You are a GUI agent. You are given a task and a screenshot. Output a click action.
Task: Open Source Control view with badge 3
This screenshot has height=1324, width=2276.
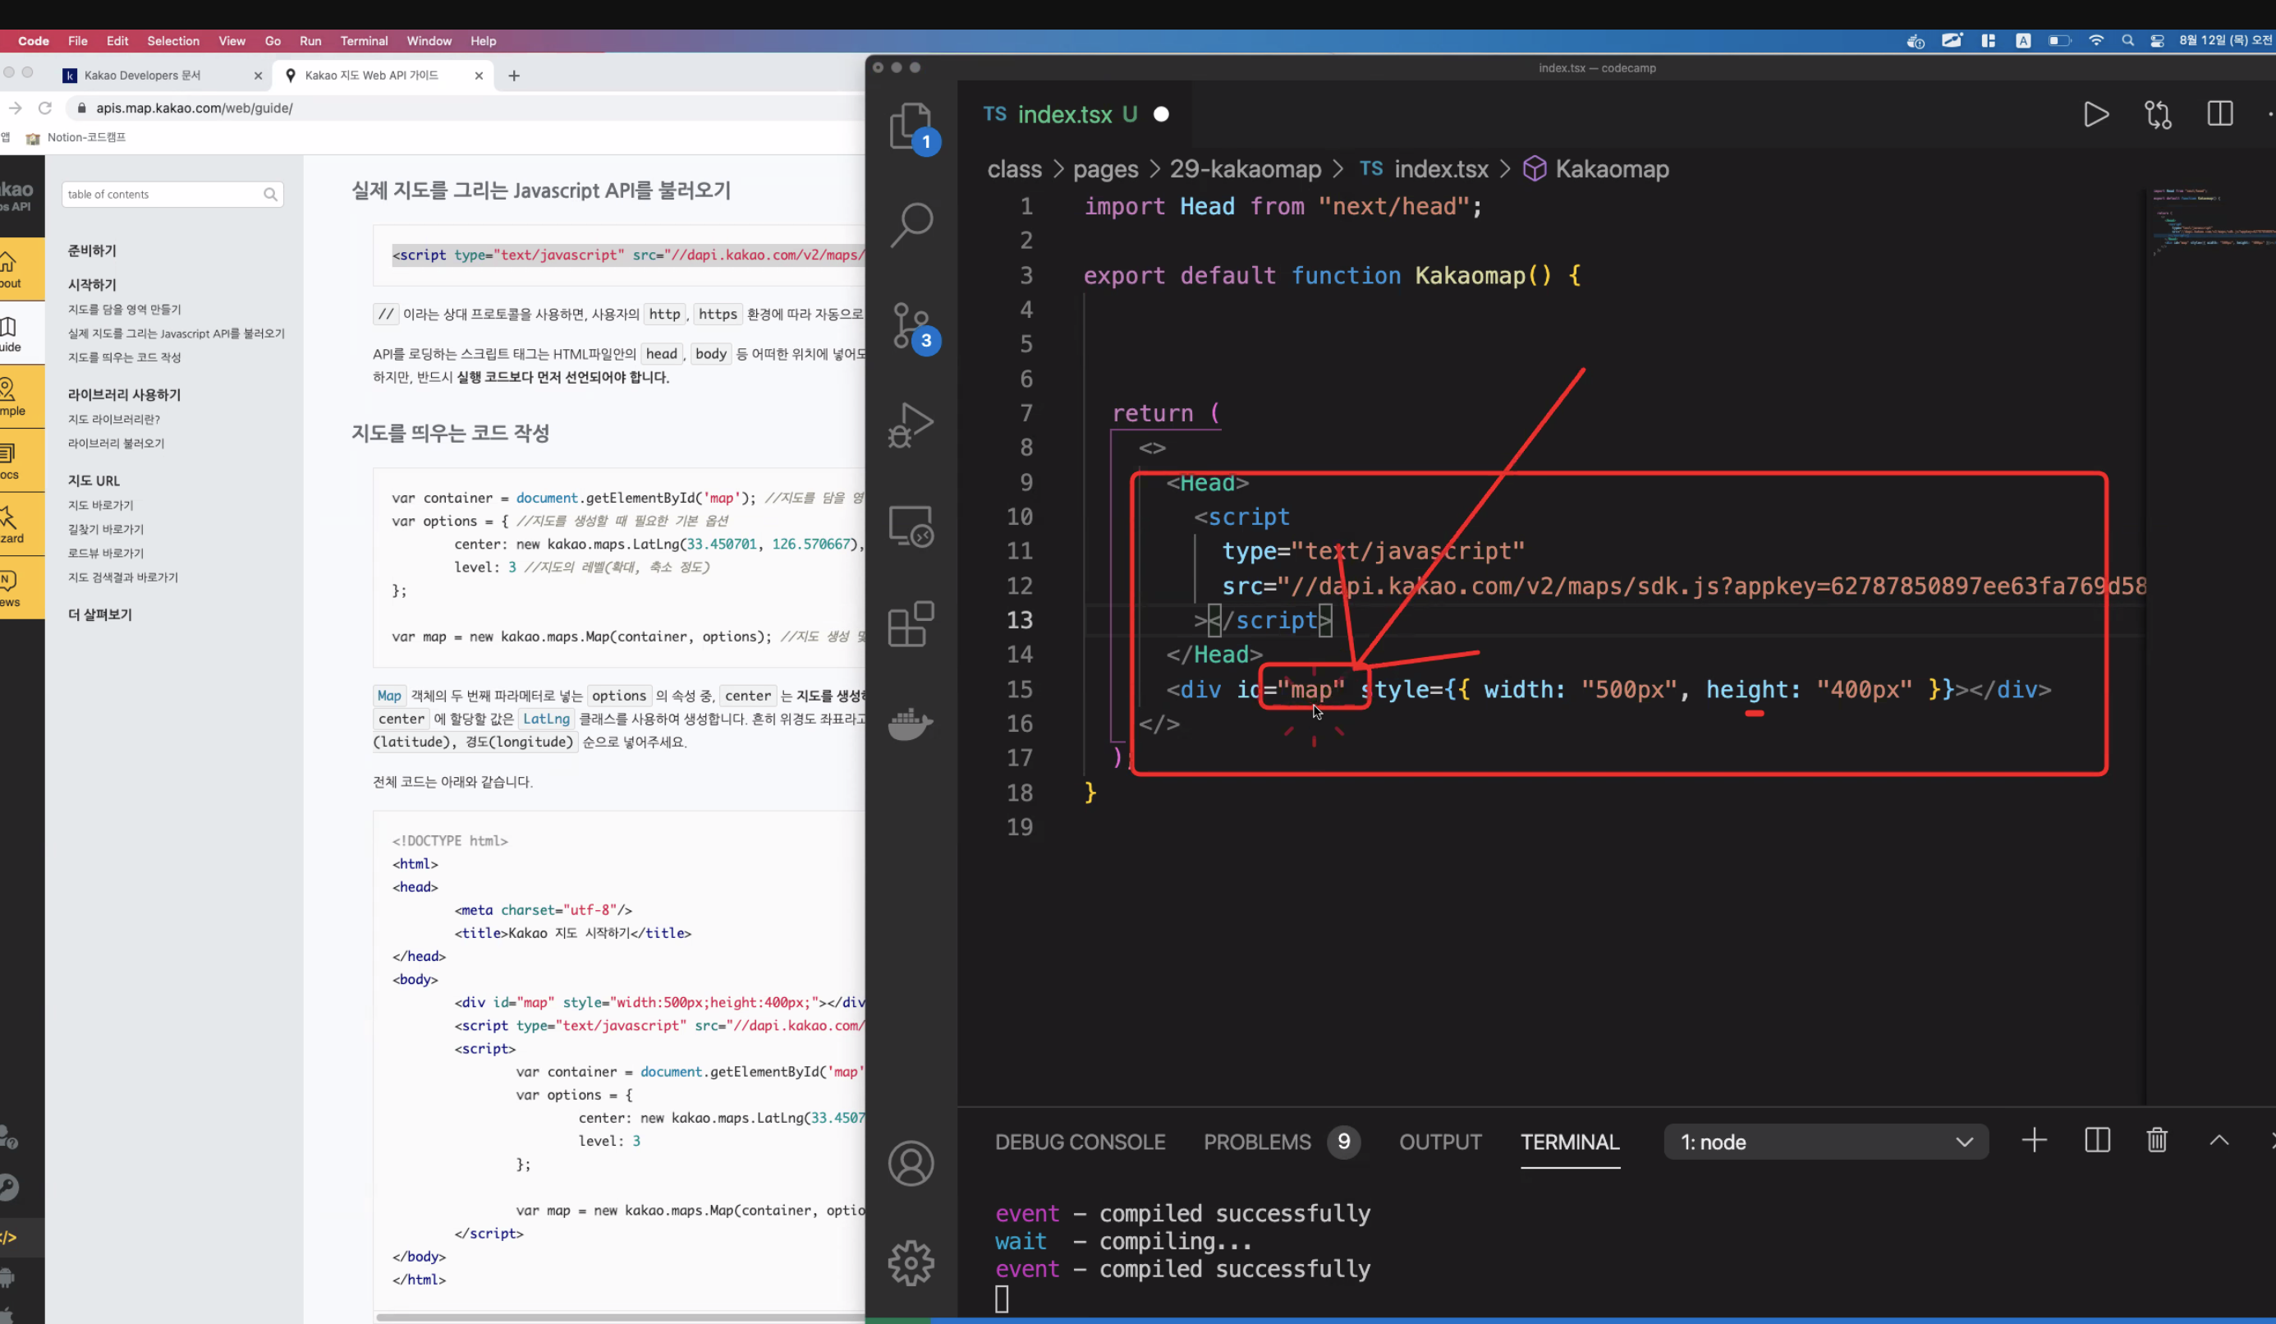tap(911, 325)
